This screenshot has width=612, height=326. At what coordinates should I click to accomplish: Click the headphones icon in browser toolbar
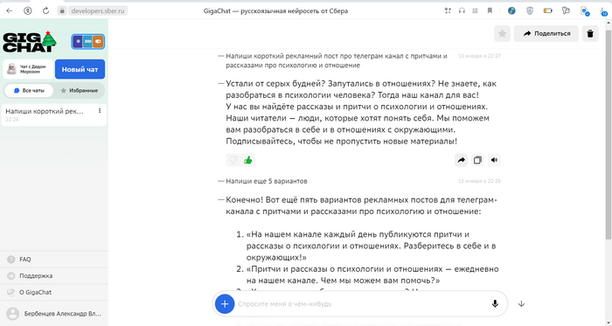click(462, 10)
